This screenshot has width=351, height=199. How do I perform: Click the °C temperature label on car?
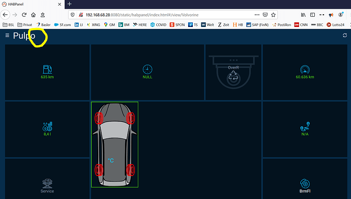[x=111, y=160]
